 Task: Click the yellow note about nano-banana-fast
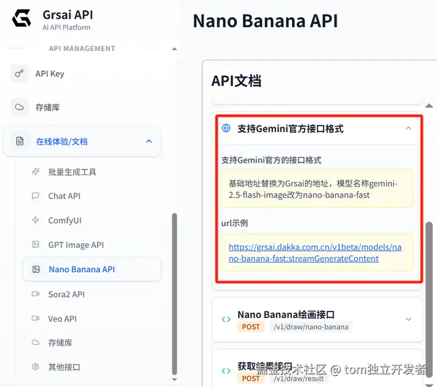pos(317,189)
